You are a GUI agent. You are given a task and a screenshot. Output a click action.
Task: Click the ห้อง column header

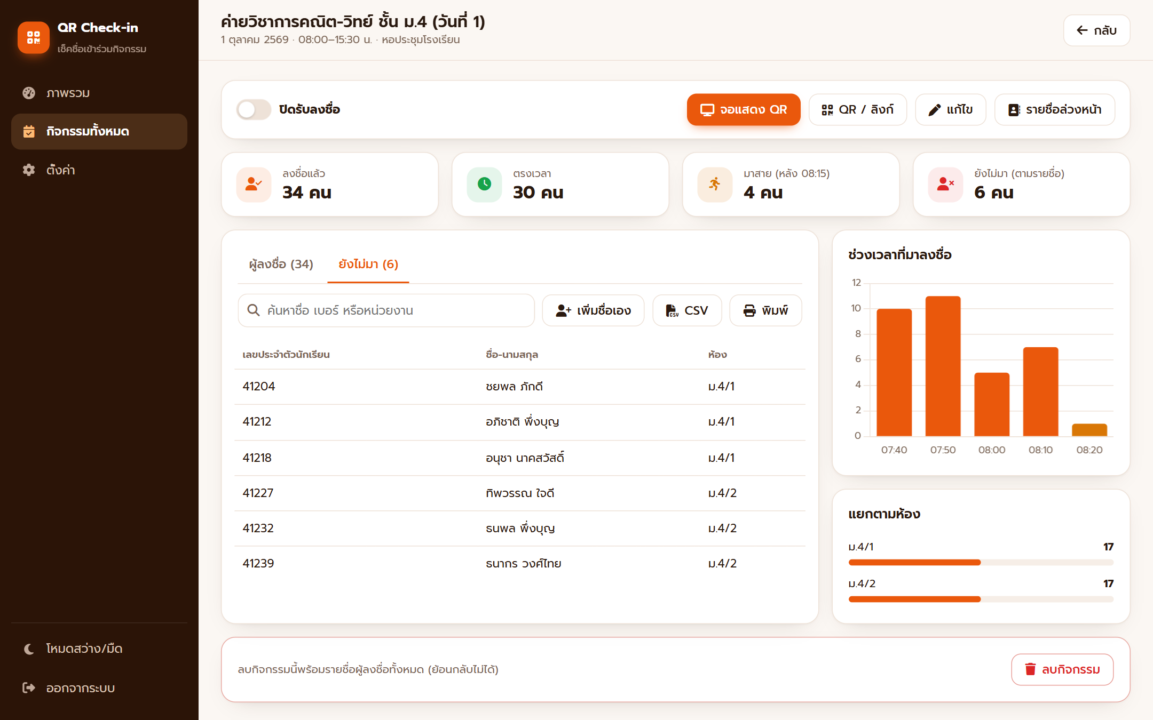(x=717, y=355)
